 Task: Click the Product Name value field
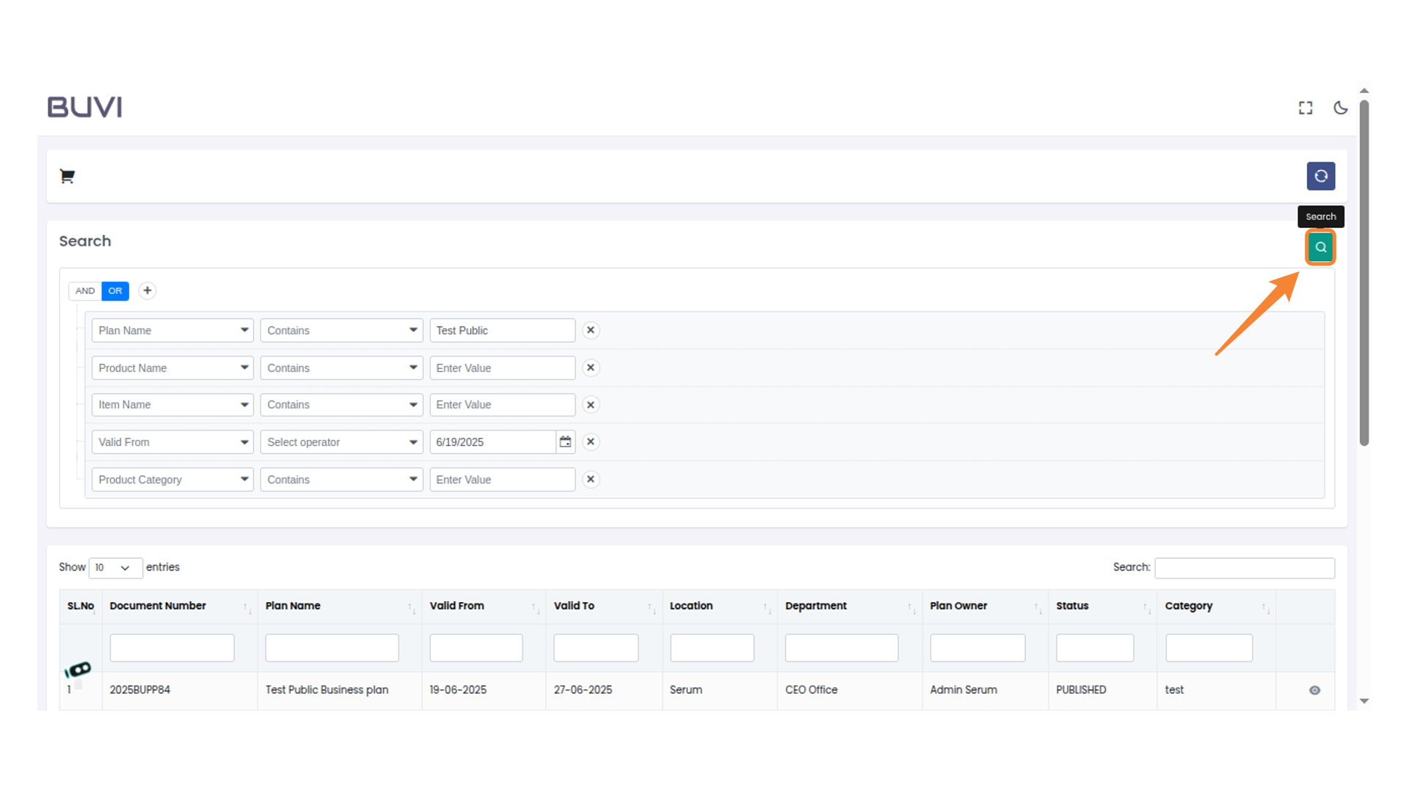(x=502, y=367)
